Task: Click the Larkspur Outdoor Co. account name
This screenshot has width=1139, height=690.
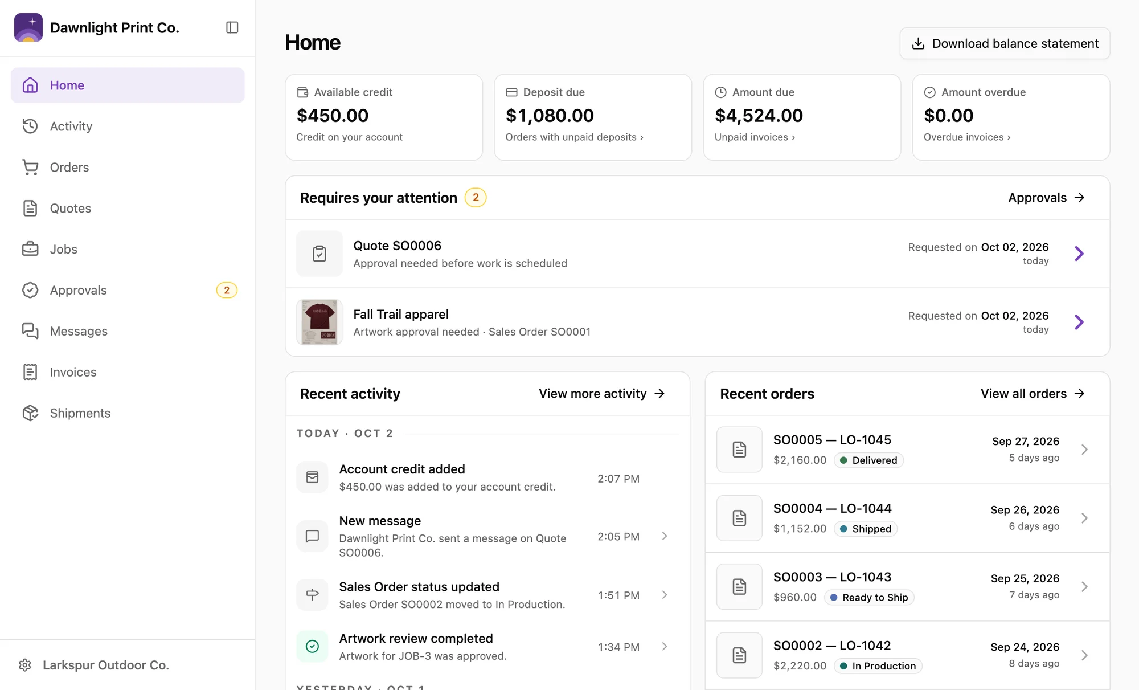Action: pyautogui.click(x=106, y=665)
